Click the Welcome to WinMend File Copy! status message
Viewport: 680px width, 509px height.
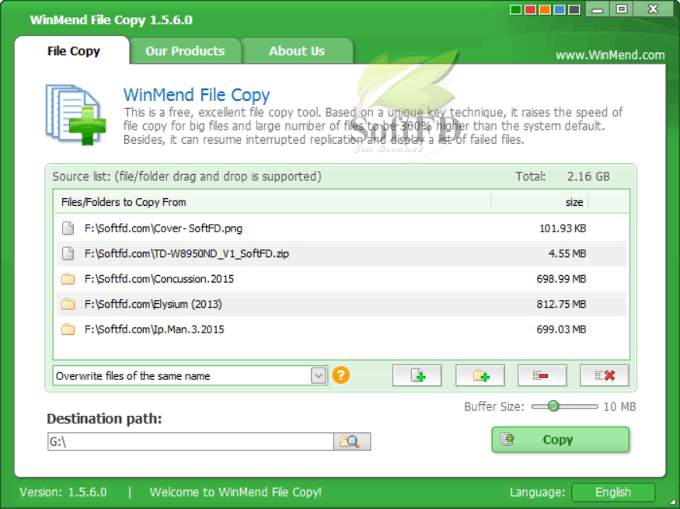click(x=235, y=492)
